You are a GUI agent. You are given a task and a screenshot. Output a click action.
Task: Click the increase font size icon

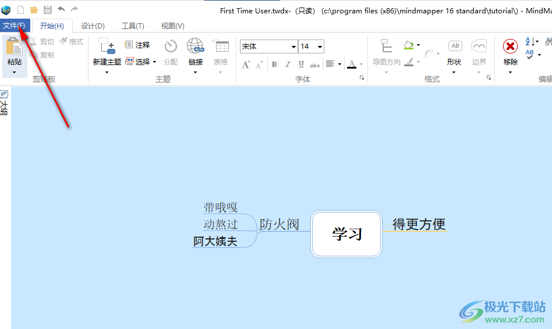click(x=246, y=65)
